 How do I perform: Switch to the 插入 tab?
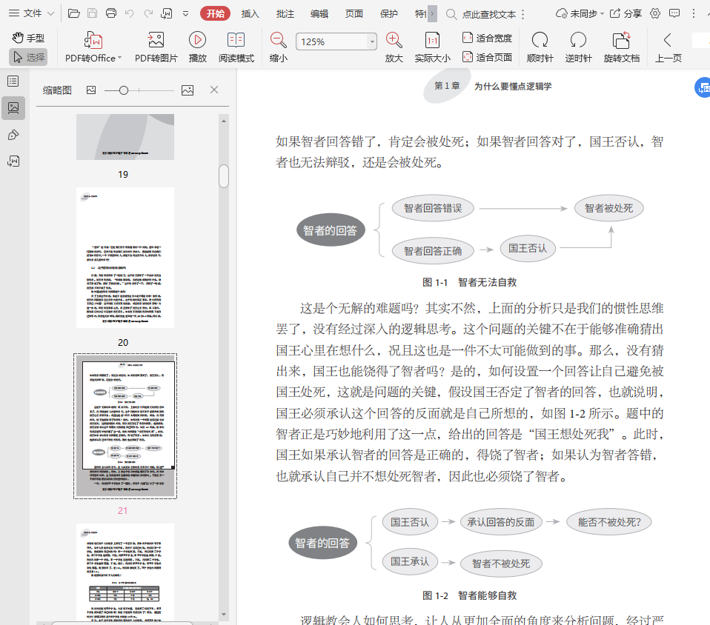click(251, 13)
